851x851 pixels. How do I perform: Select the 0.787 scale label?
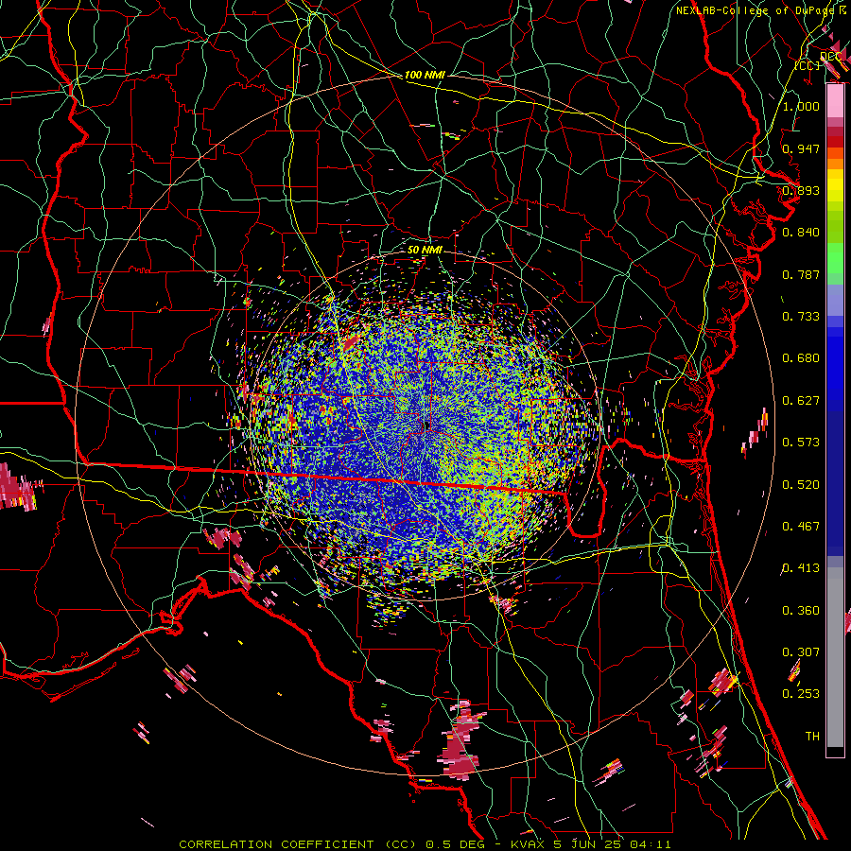tap(801, 274)
